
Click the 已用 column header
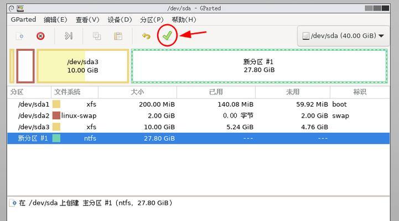click(216, 92)
